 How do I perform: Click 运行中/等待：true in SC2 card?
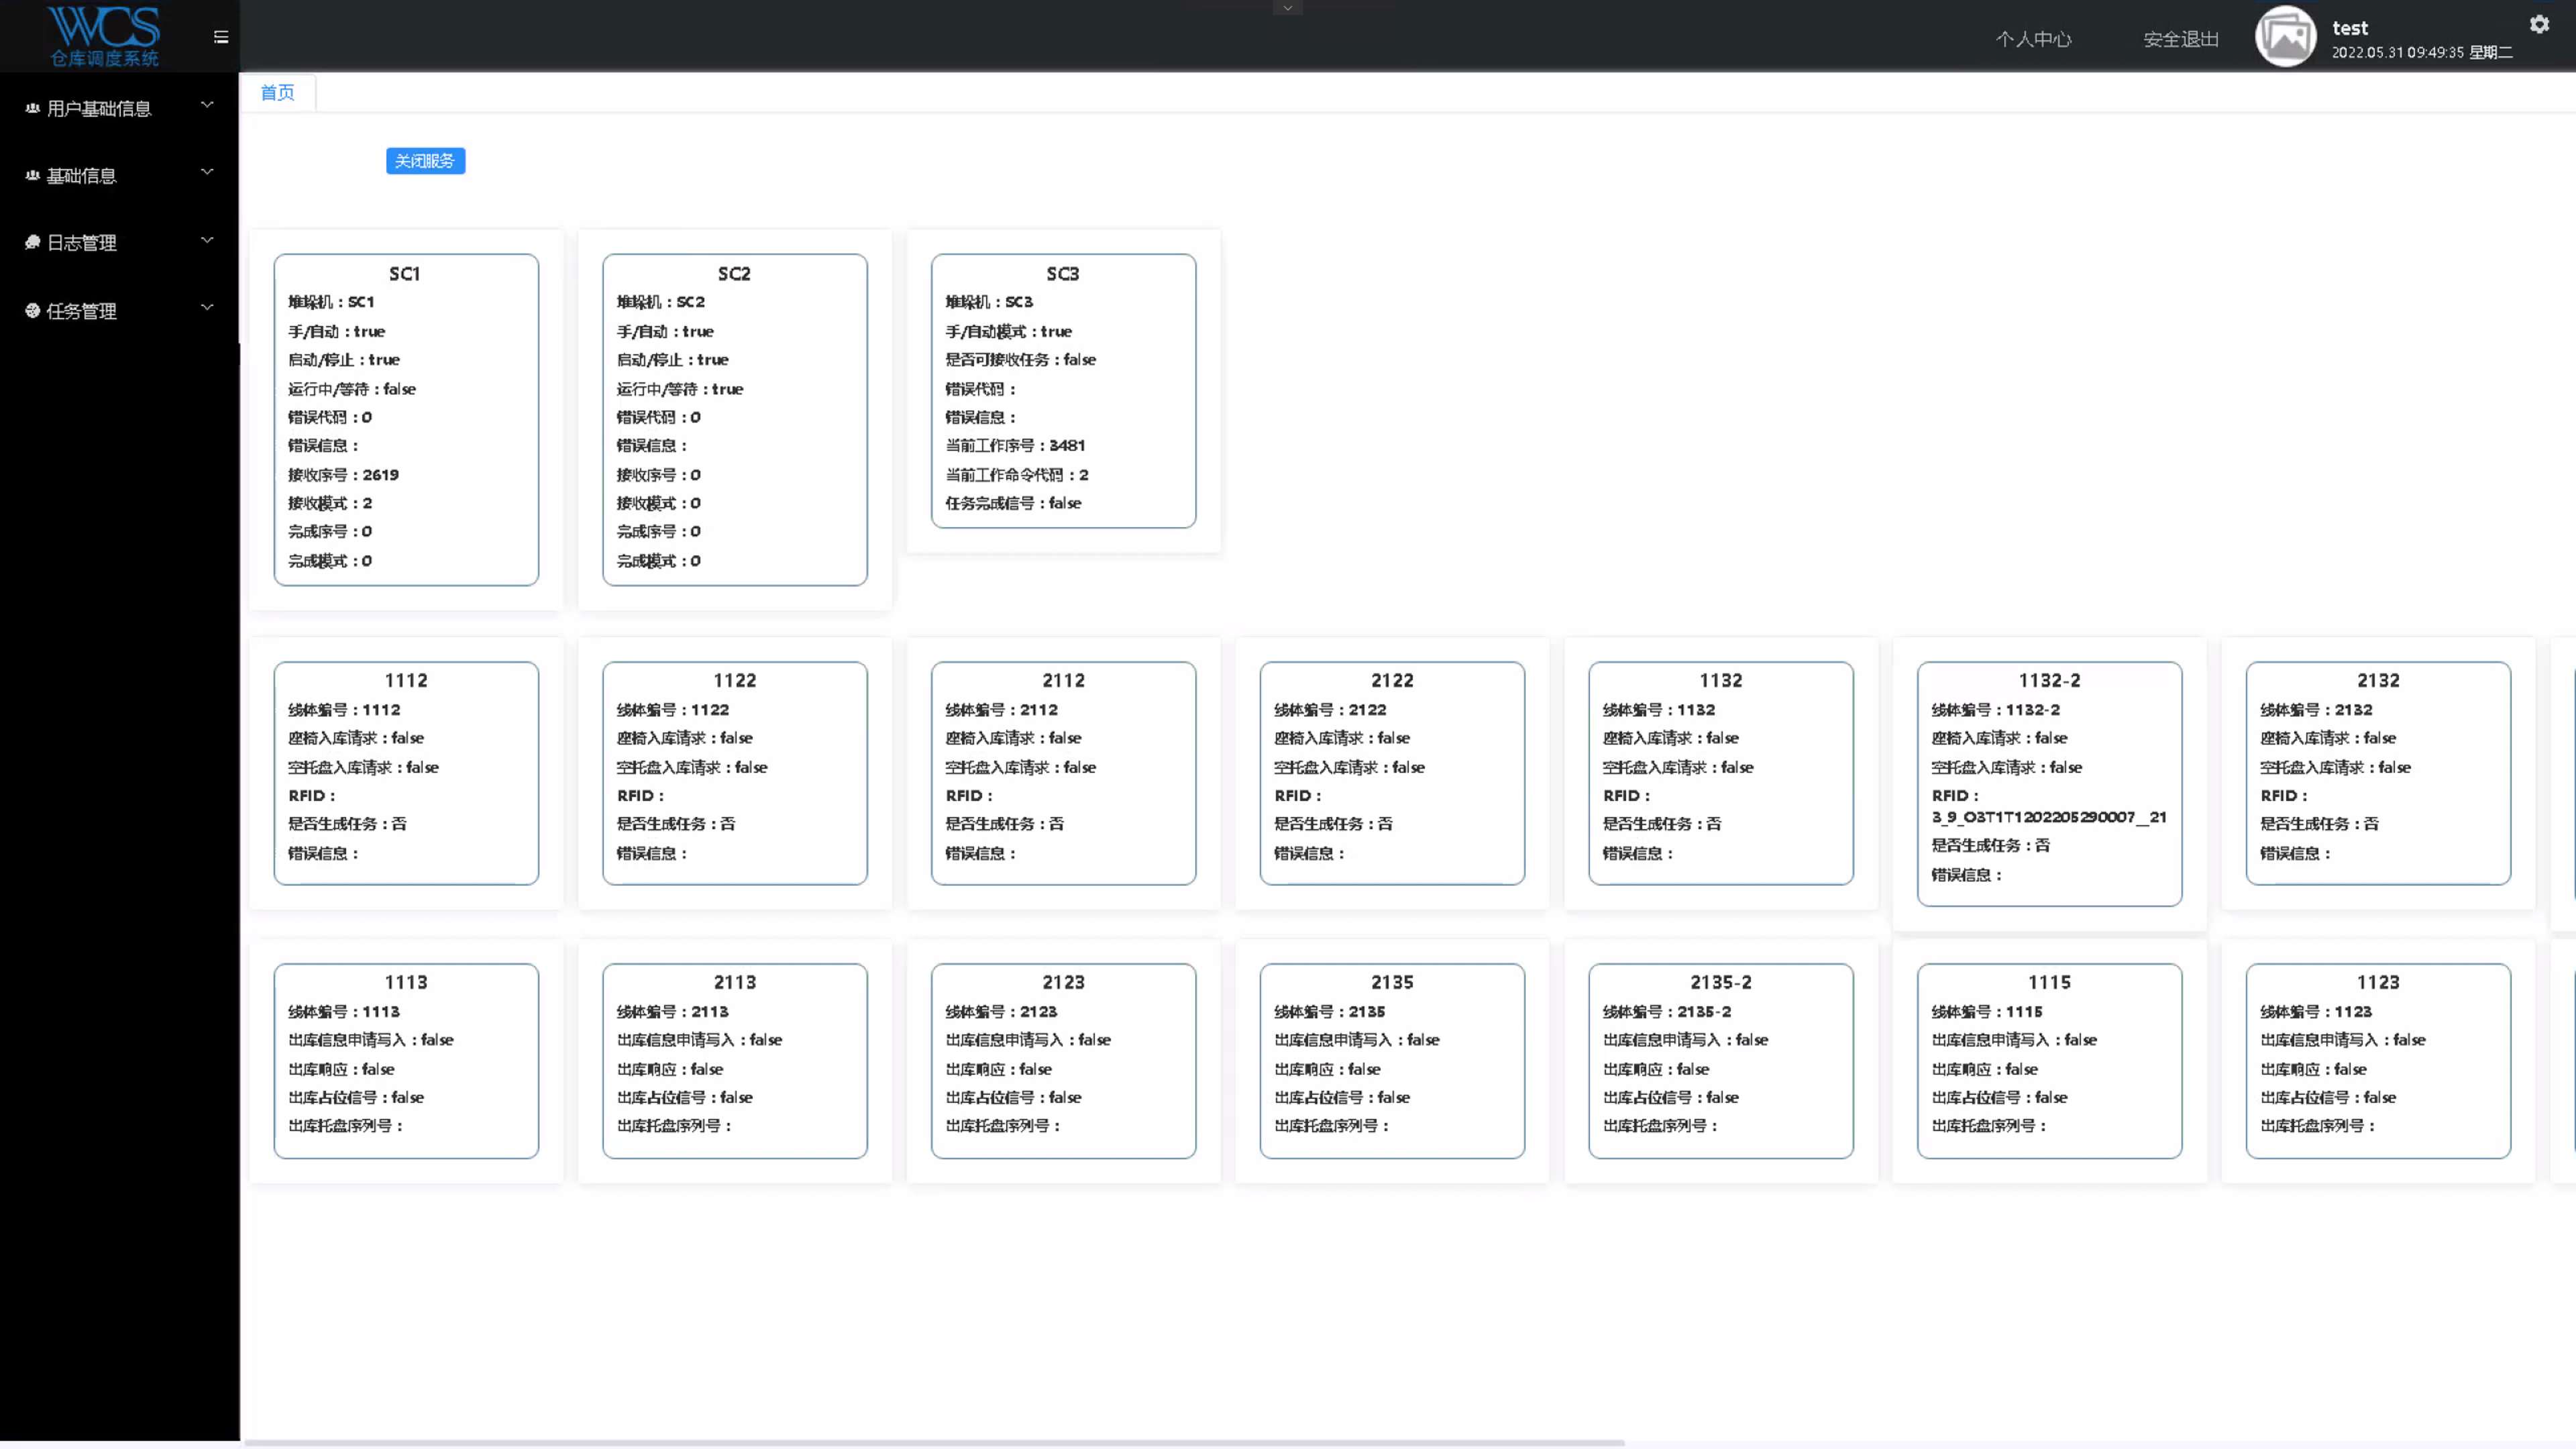coord(680,389)
